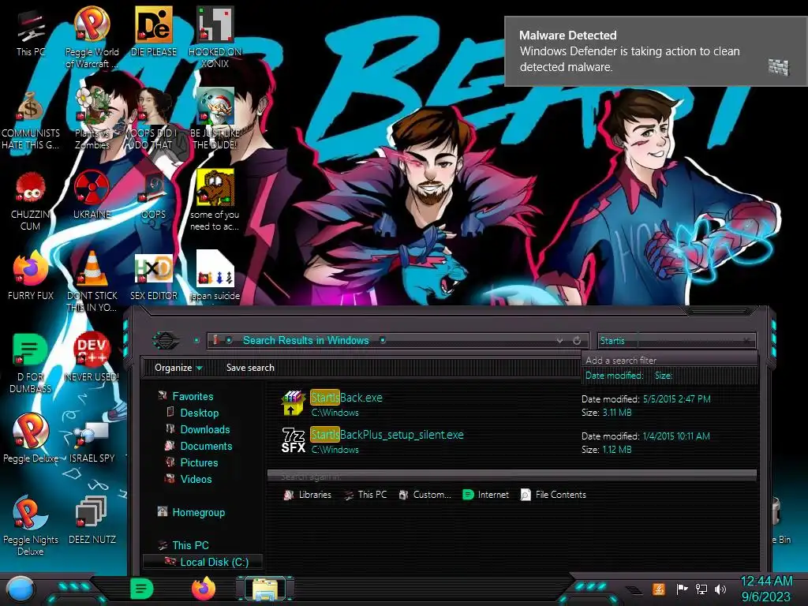Select the dog icon labeled some of you

point(215,200)
